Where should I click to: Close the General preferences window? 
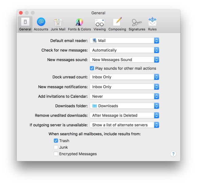pyautogui.click(x=21, y=13)
